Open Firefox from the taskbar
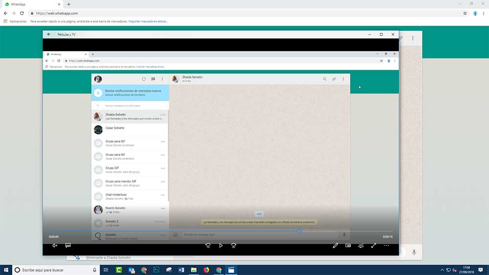The height and width of the screenshot is (275, 489). click(x=206, y=270)
